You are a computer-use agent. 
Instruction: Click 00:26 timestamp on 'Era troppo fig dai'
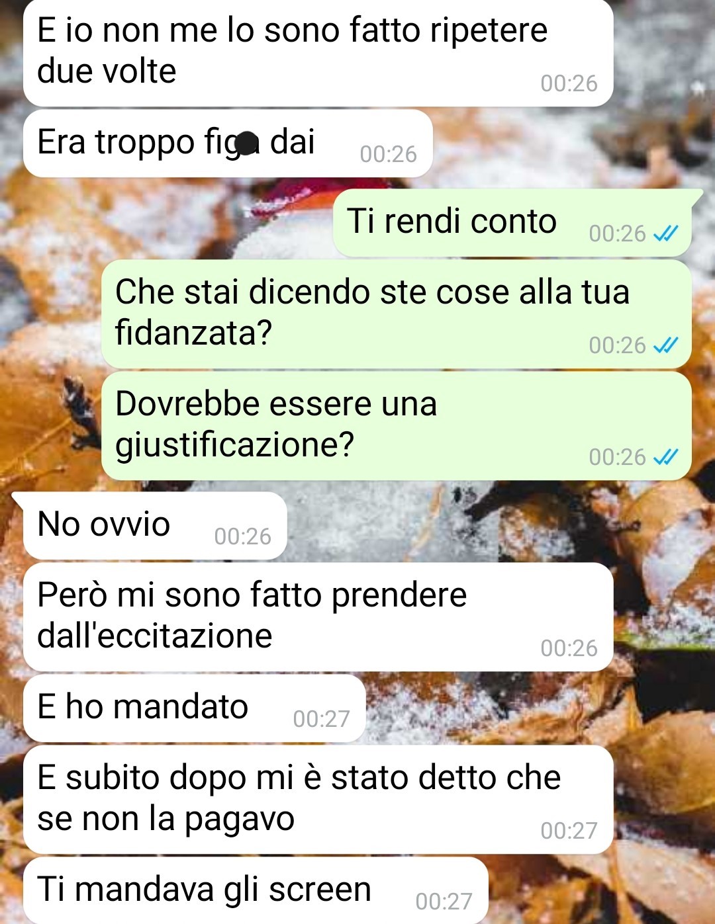click(x=388, y=154)
